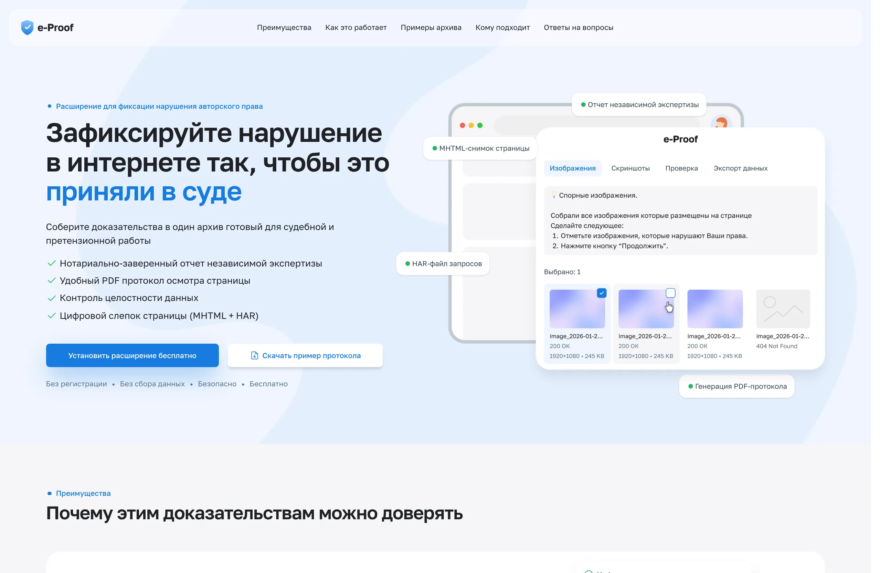Select the 'Экспорт данных' tab
The width and height of the screenshot is (881, 573).
(x=741, y=168)
